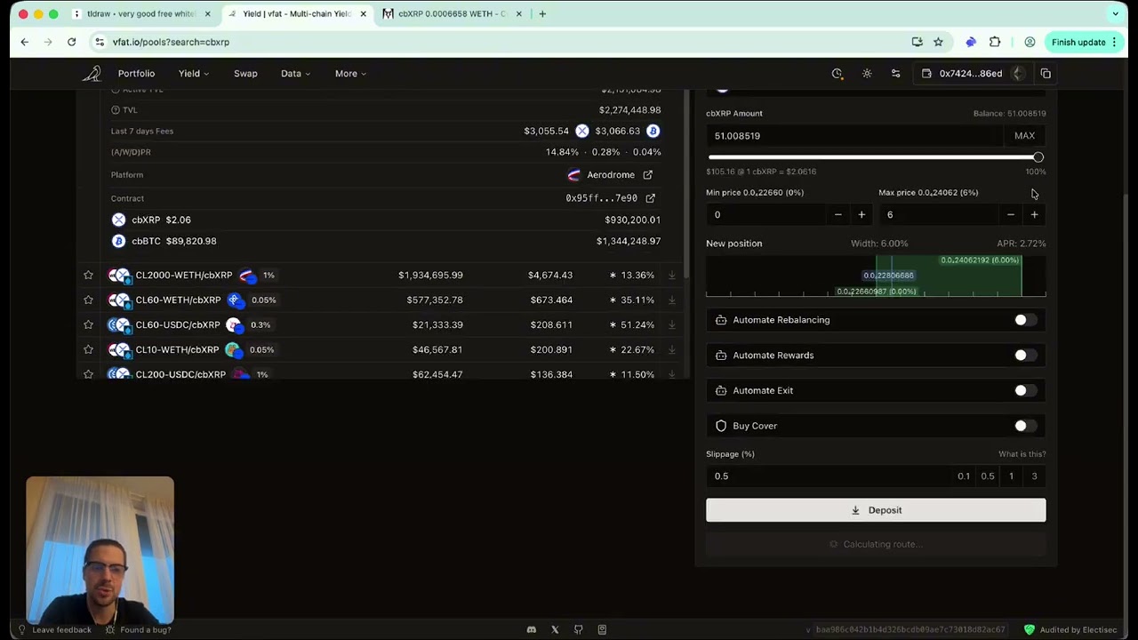
Task: Click the 'What is this?' slippage link
Action: coord(1022,454)
